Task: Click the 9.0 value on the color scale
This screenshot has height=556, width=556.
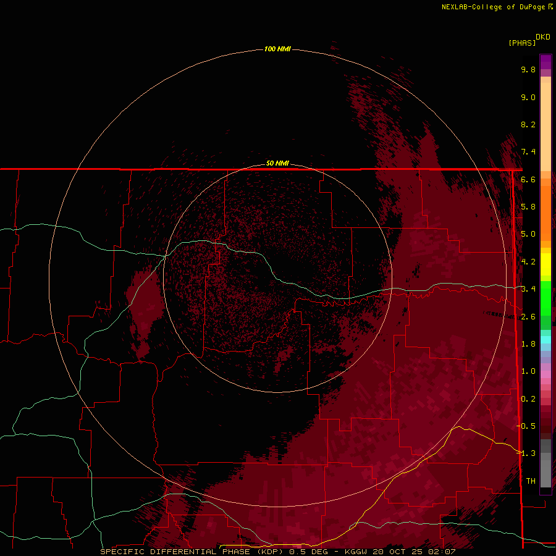Action: tap(528, 97)
